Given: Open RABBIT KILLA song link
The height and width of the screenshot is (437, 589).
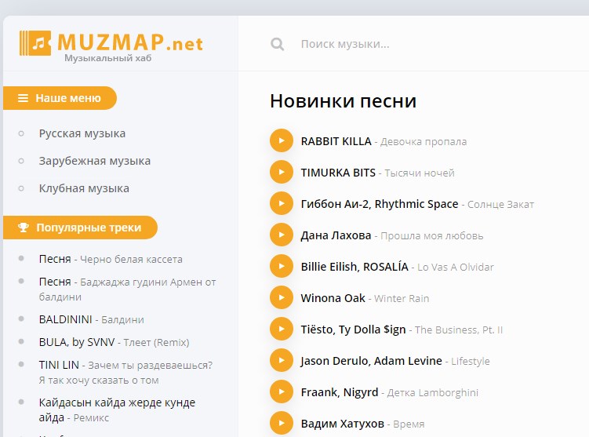Looking at the screenshot, I should pyautogui.click(x=384, y=141).
